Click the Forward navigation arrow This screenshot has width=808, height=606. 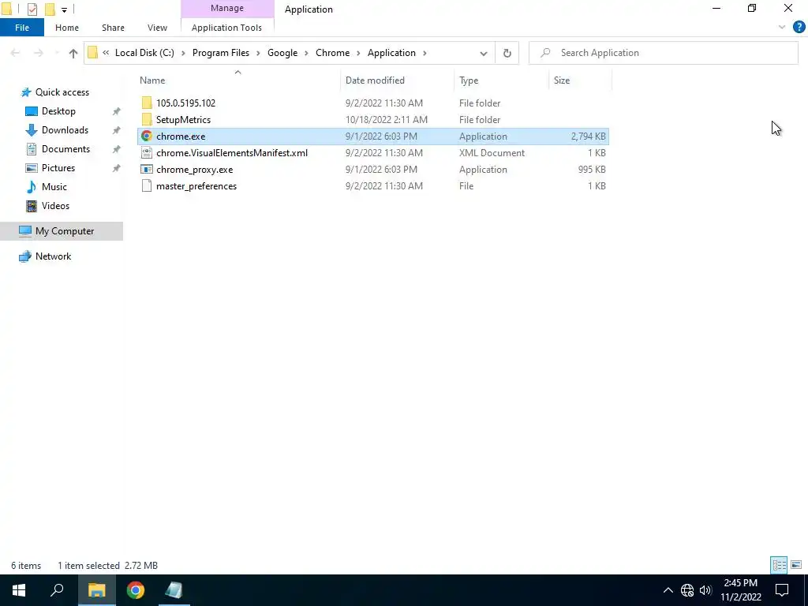pyautogui.click(x=39, y=53)
